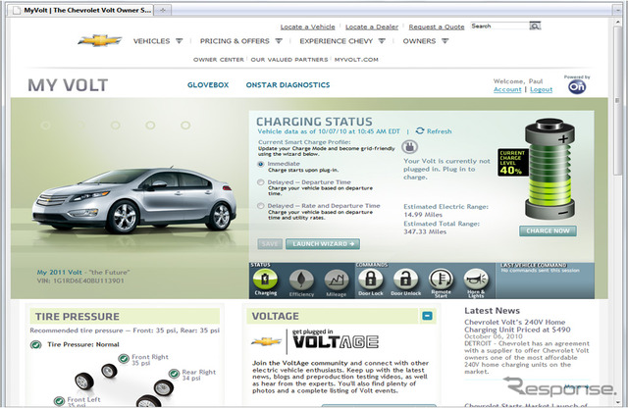Open the MYVOLT.COM submenu item

pyautogui.click(x=356, y=60)
